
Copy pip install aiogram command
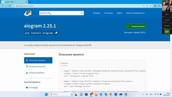56,33
